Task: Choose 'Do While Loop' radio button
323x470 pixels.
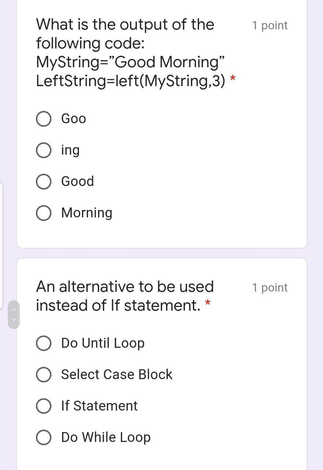Action: 44,437
